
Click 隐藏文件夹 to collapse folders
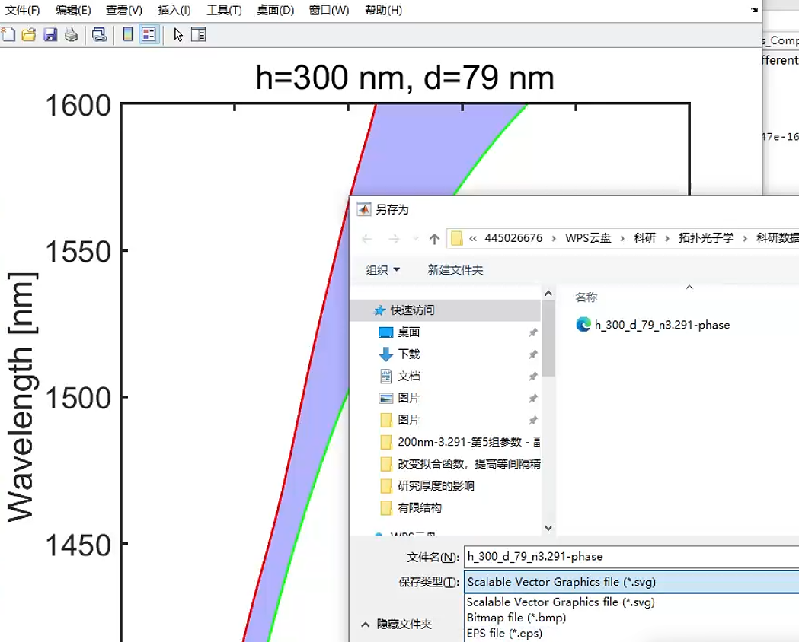(396, 625)
